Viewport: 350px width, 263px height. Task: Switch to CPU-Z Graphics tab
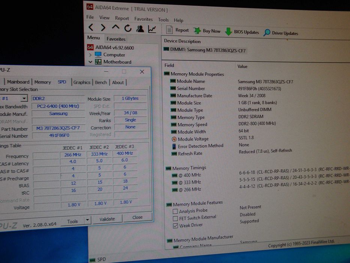[82, 82]
